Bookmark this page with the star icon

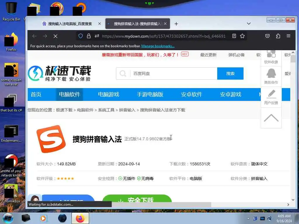click(242, 36)
